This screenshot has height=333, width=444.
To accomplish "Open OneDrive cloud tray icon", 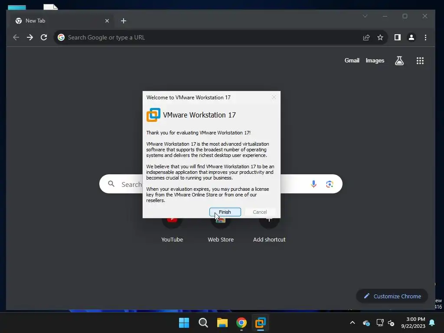I will [366, 323].
